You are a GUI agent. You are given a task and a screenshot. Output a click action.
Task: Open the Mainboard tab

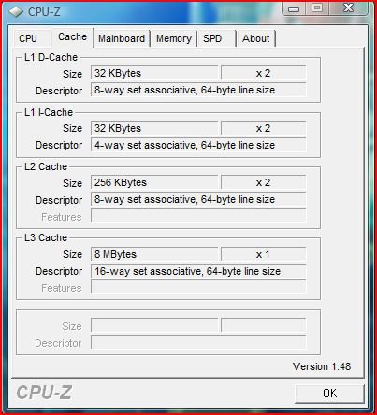point(122,38)
